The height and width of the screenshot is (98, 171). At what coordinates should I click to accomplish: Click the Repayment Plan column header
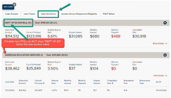pos(129,82)
